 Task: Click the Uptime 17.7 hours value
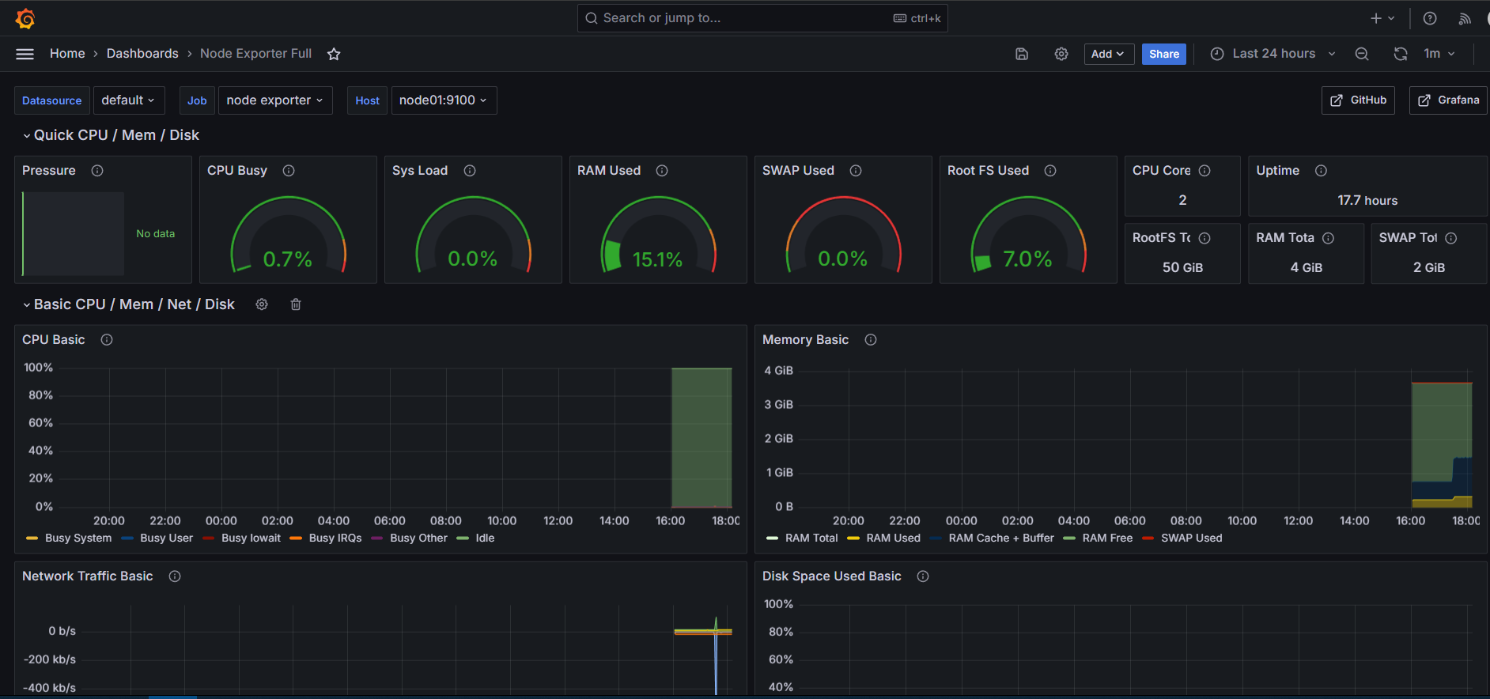[x=1367, y=201]
